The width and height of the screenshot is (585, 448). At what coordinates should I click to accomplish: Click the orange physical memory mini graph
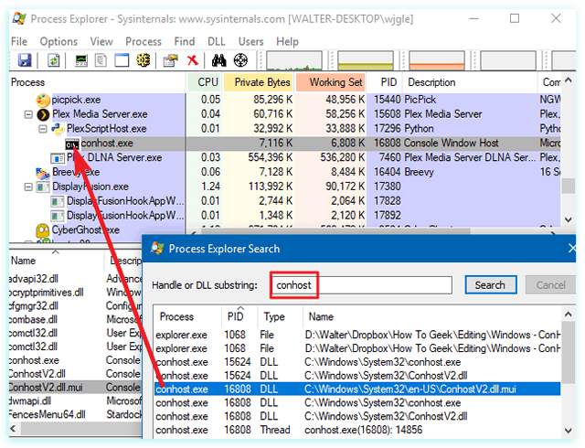click(437, 60)
